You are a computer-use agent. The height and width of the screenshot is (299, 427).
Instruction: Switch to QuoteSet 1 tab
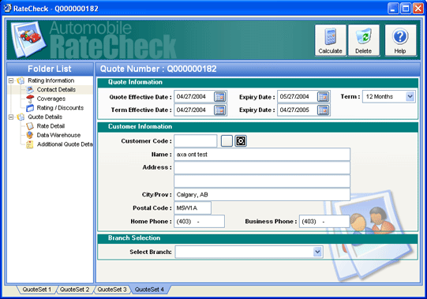tap(37, 290)
